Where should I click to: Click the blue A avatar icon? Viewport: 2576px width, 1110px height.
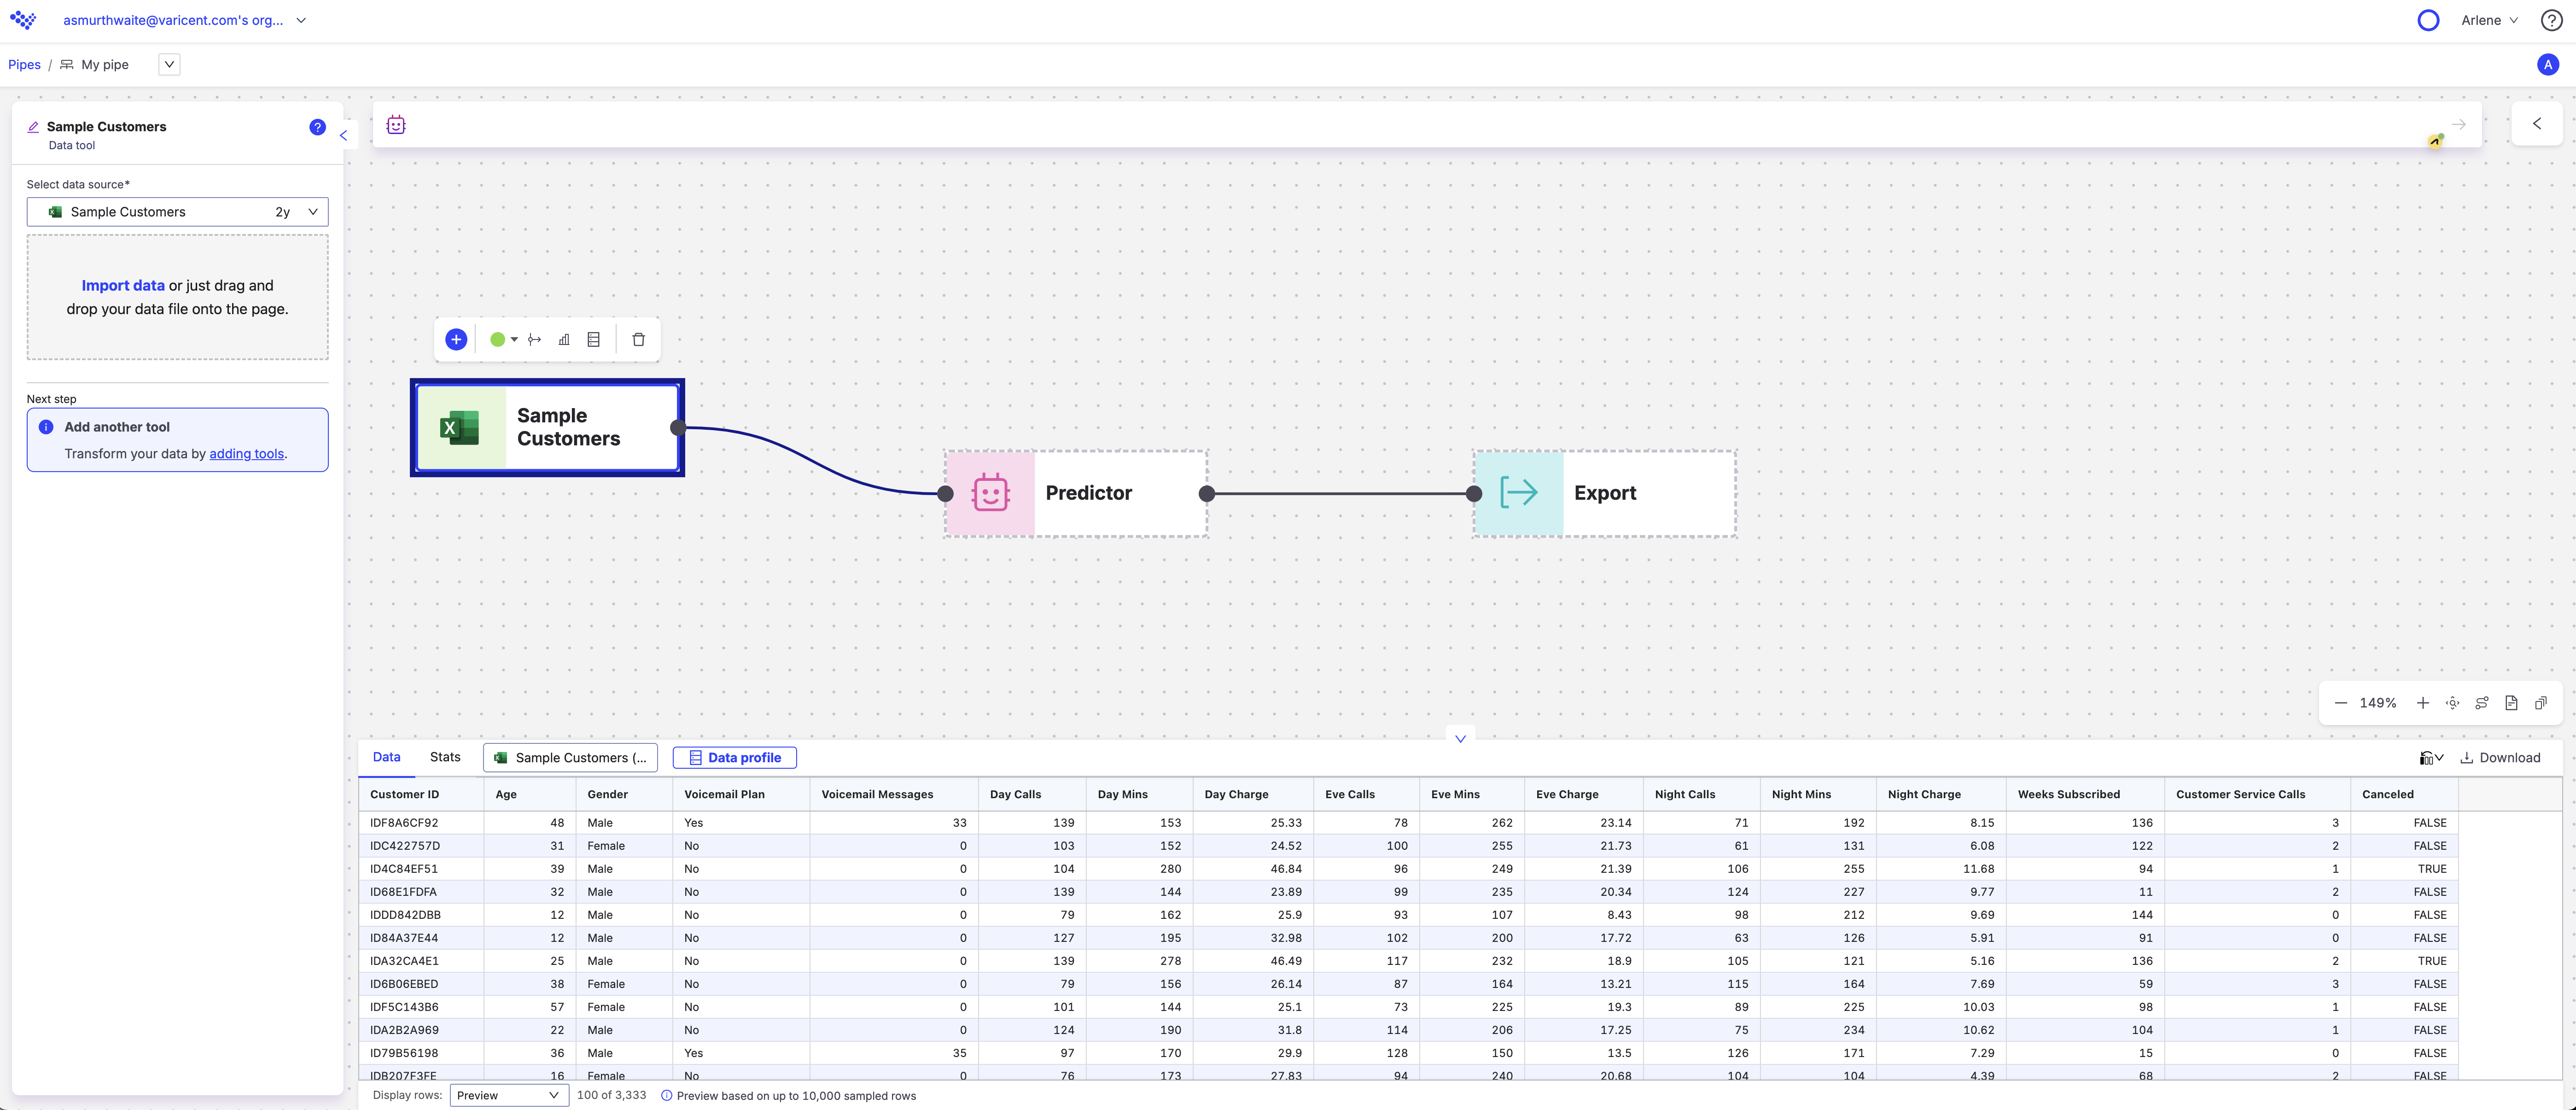pyautogui.click(x=2548, y=64)
